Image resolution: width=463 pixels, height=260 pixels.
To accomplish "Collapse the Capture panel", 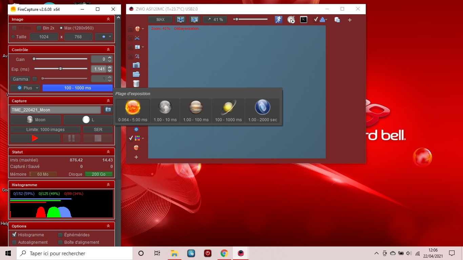I will (x=108, y=101).
